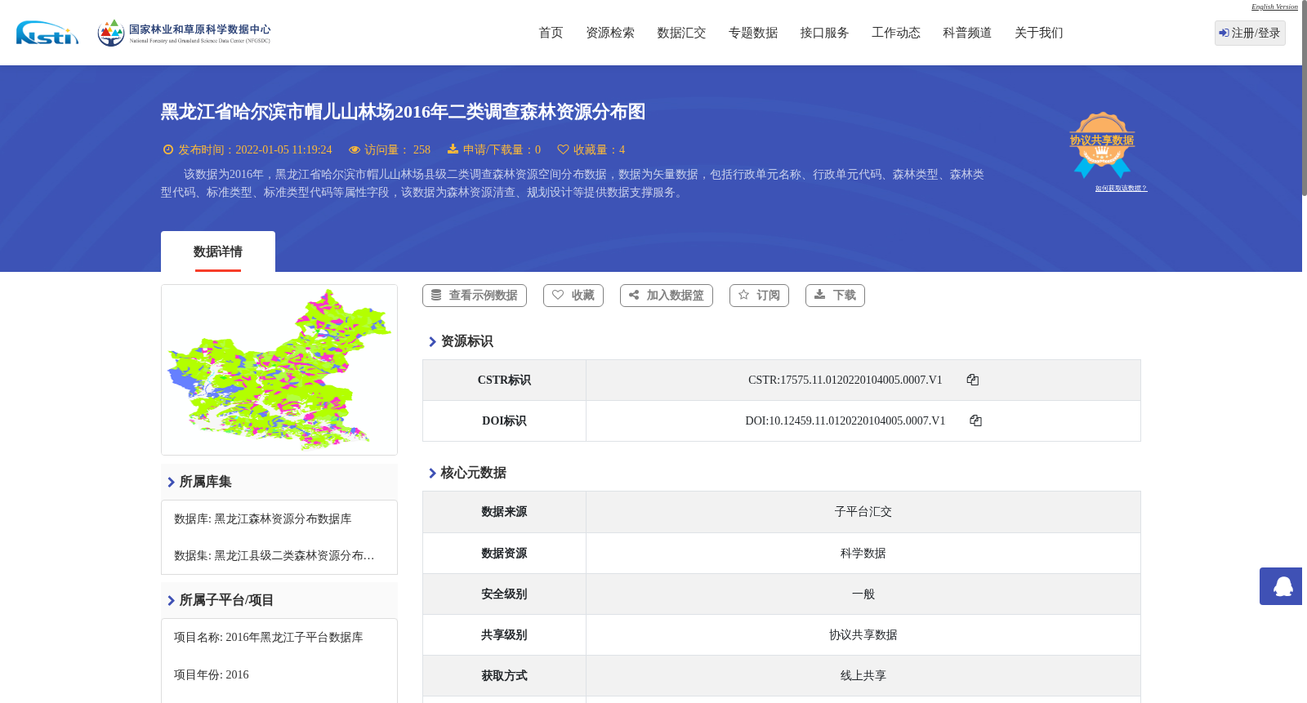
Task: Select the 数据详情 tab
Action: click(x=218, y=251)
